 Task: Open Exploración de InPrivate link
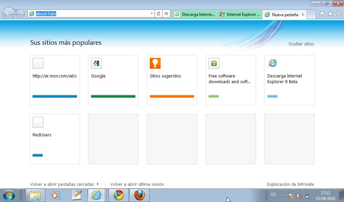[x=291, y=184]
